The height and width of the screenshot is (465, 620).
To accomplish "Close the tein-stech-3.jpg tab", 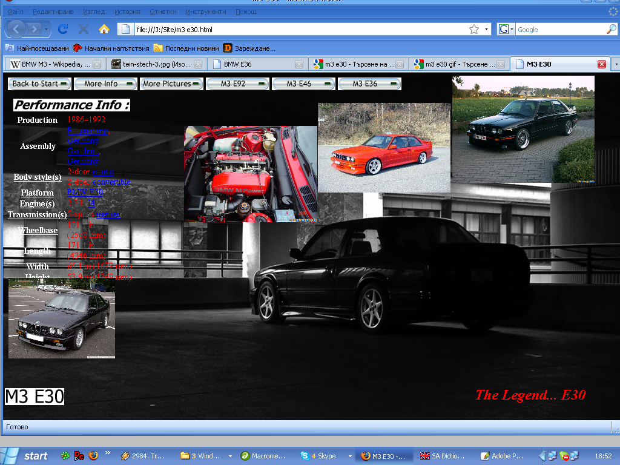I will pyautogui.click(x=198, y=64).
